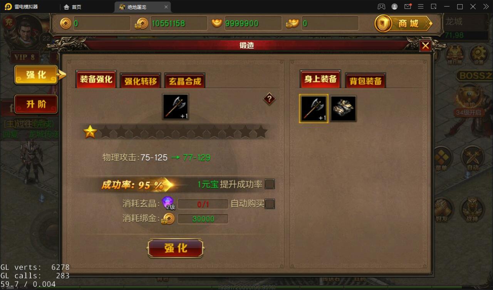Open the emulator hamburger menu
Viewport: 493px width, 290px height.
coord(421,7)
